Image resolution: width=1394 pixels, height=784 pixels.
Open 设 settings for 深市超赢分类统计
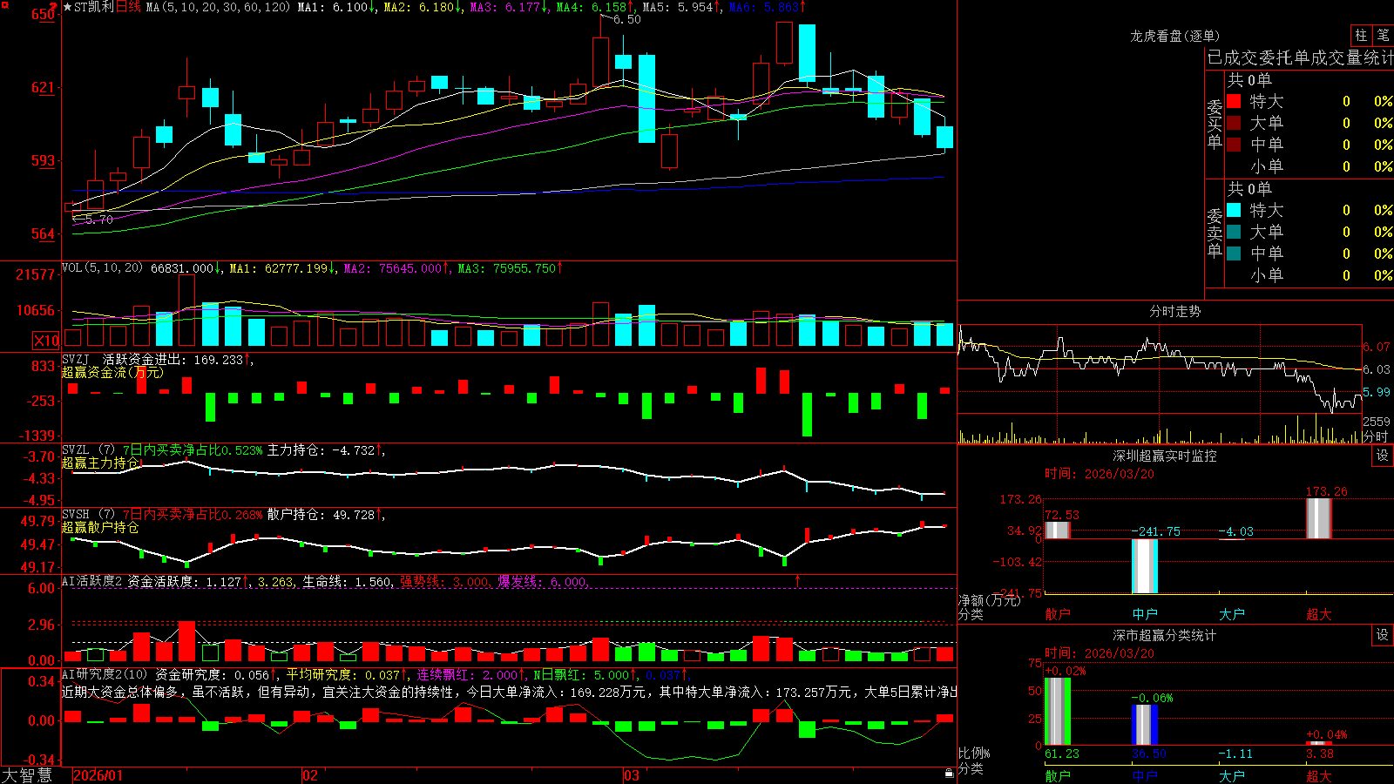(x=1383, y=636)
